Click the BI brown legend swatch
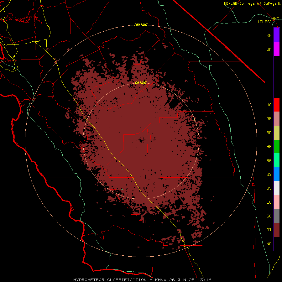This screenshot has height=282, width=282. coord(277,230)
